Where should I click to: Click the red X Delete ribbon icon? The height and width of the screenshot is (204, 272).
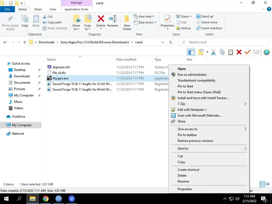pyautogui.click(x=101, y=19)
